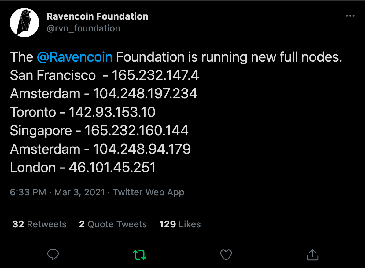Open the @rvn_foundation handle link
This screenshot has height=268, width=365.
coord(83,28)
